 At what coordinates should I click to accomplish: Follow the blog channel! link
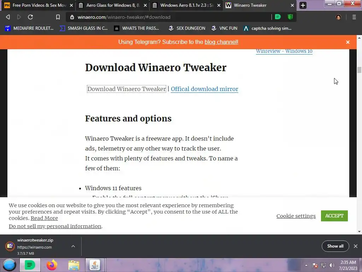pos(221,42)
